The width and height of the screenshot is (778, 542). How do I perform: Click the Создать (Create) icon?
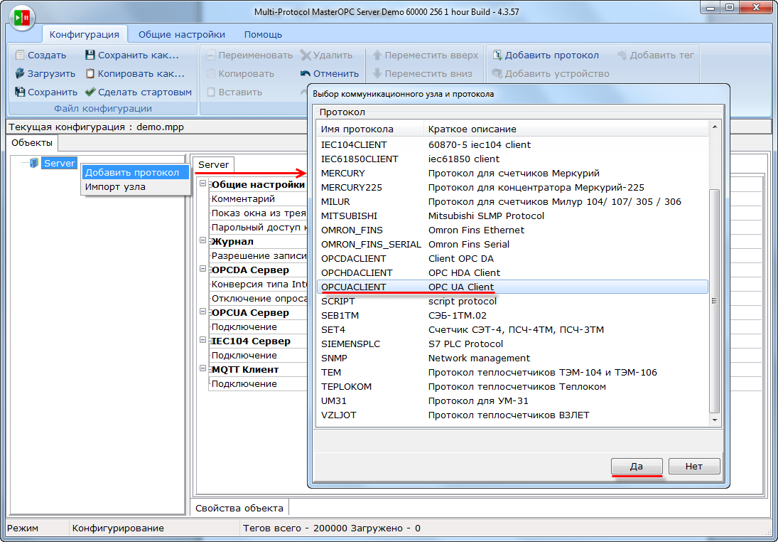pos(20,55)
